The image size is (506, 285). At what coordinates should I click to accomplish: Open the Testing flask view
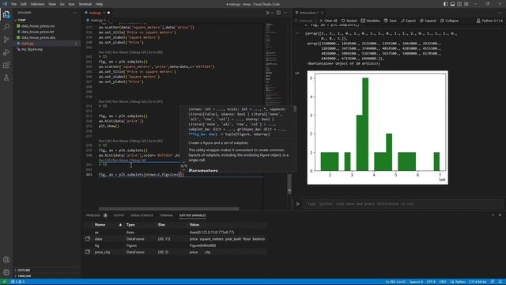point(6,78)
